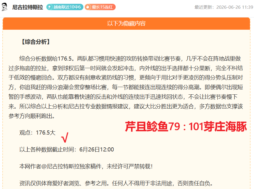Open the author avatar portrait

(x=4, y=7)
